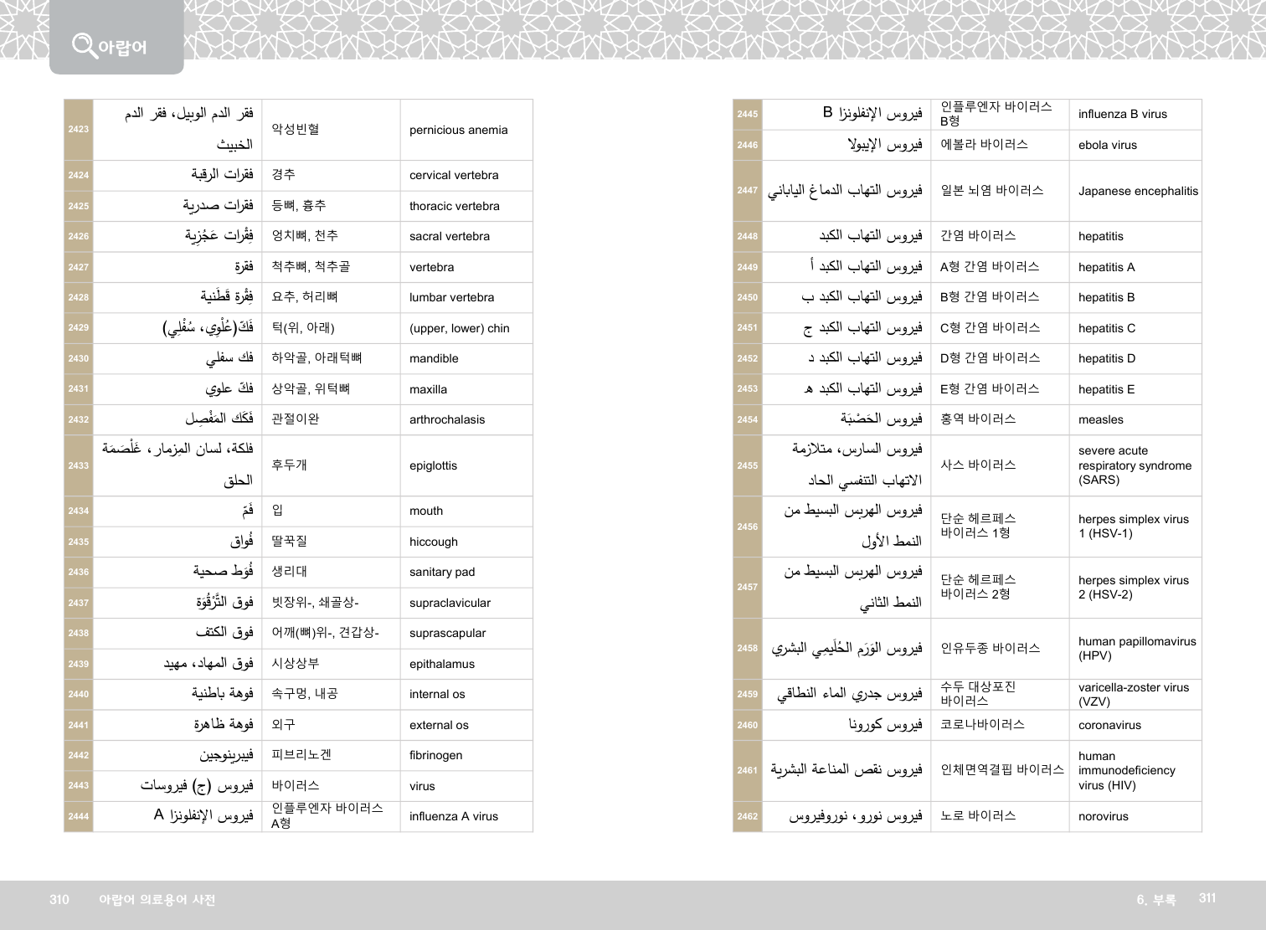This screenshot has height=930, width=1266.
Task: Click the 'norovirus' entry text
Action: pos(1103,817)
